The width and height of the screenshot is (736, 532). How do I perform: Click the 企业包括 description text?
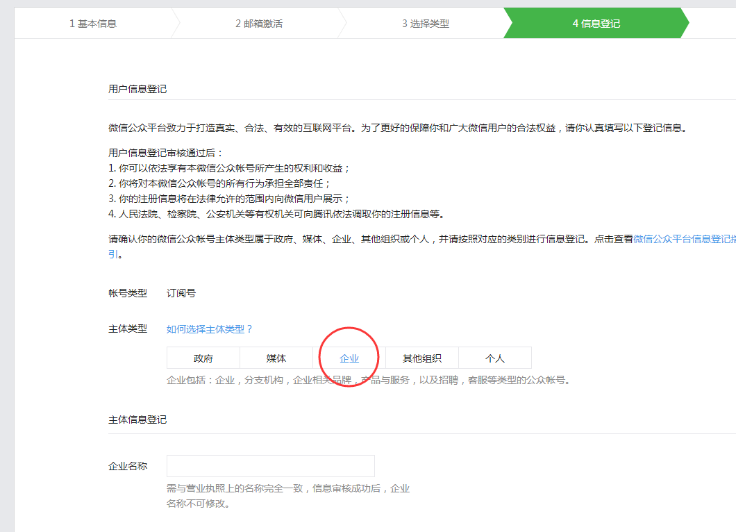click(x=368, y=380)
